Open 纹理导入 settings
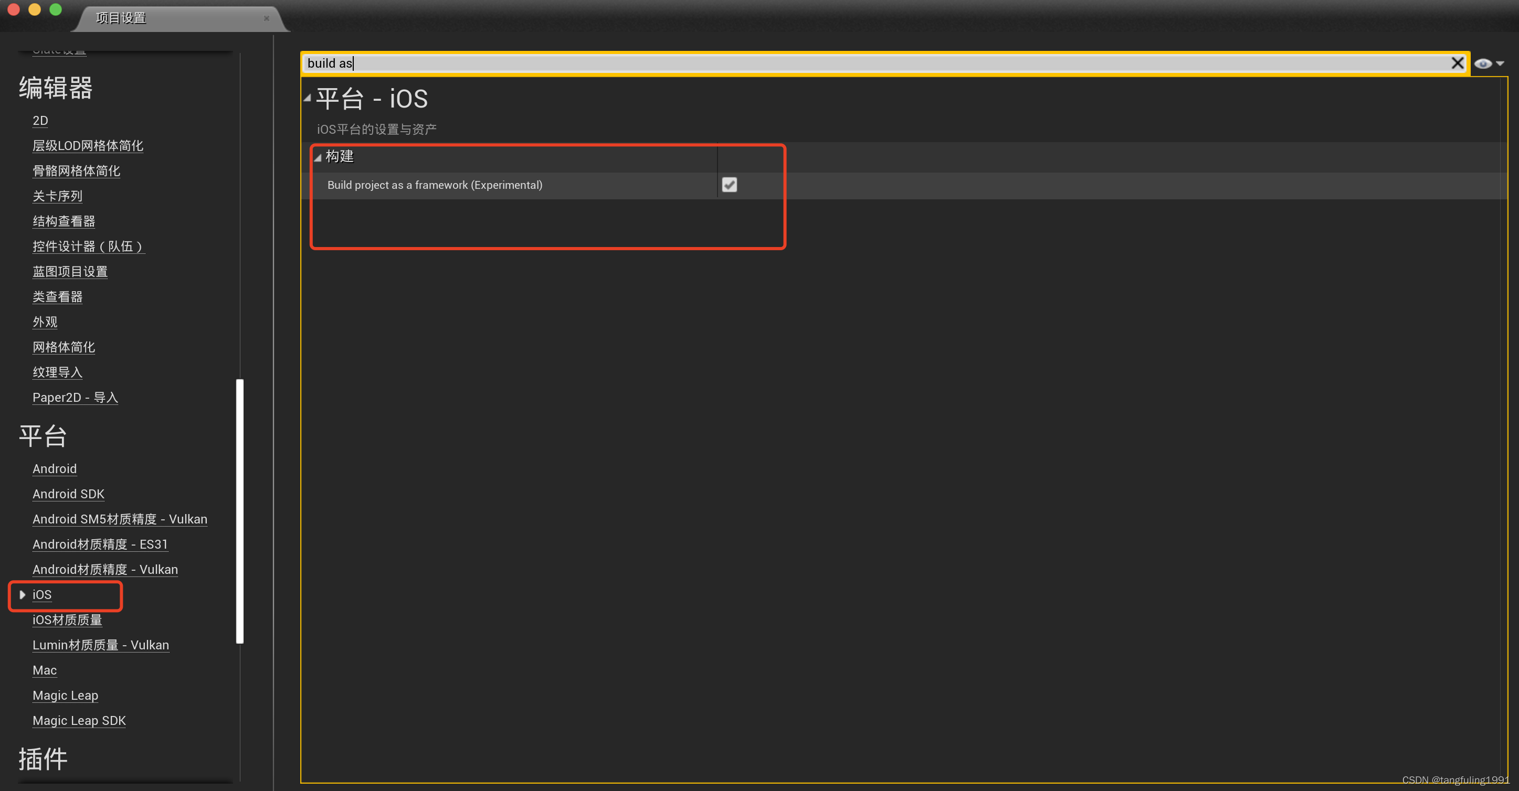This screenshot has height=791, width=1519. click(x=57, y=372)
